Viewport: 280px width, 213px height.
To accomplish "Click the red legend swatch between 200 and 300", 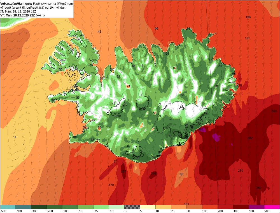I will pos(225,207).
